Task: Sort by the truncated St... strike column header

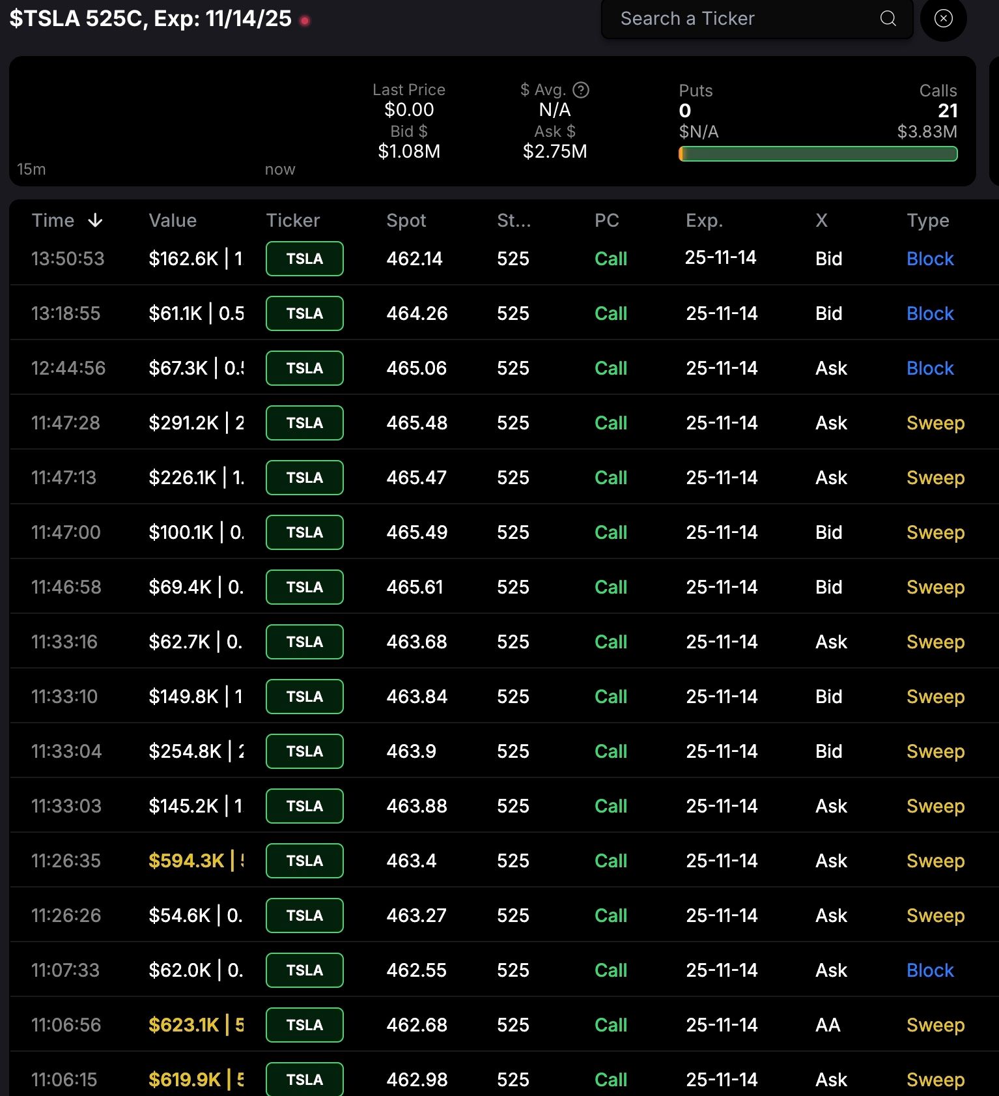Action: [x=514, y=220]
